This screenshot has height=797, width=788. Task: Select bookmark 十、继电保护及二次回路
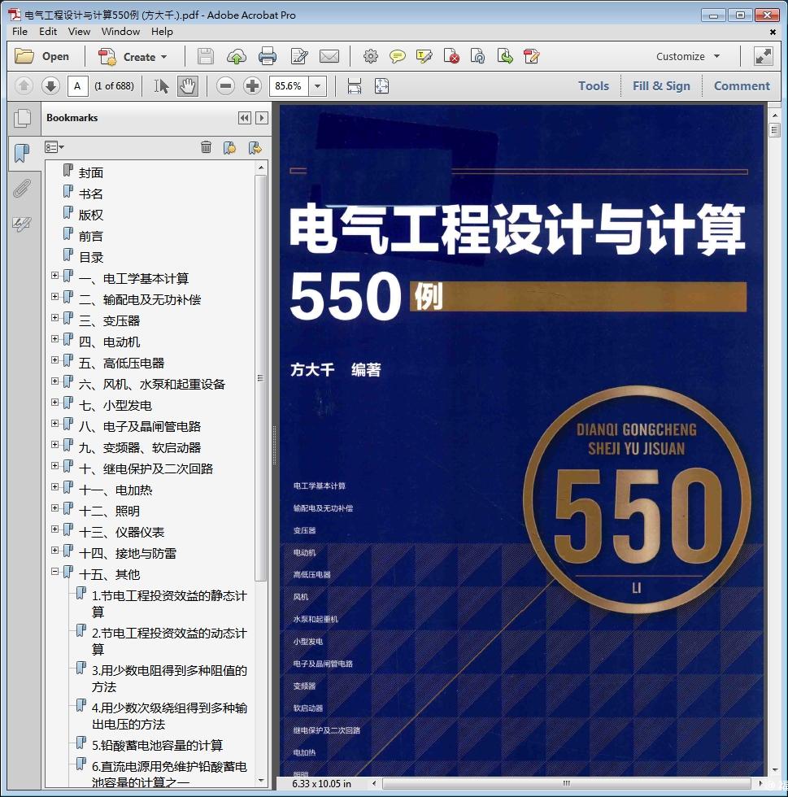(x=146, y=468)
